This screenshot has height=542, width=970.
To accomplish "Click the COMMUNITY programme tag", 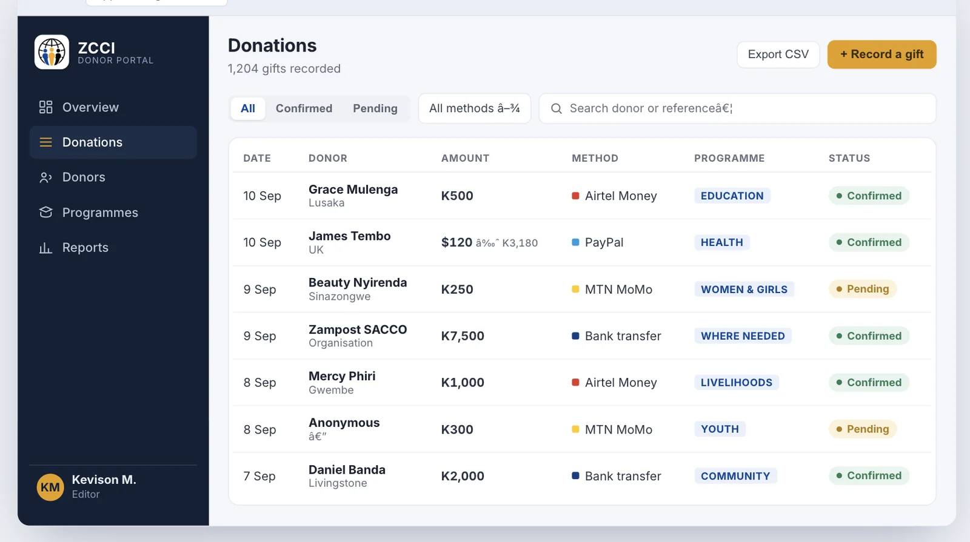I will point(735,476).
